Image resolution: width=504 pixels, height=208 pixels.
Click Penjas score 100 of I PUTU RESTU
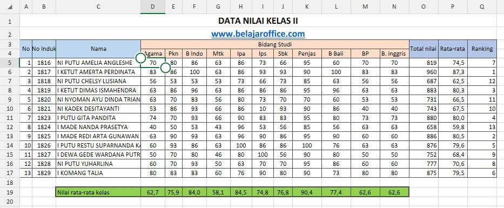coord(307,145)
